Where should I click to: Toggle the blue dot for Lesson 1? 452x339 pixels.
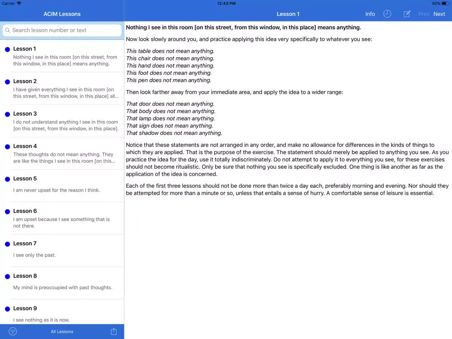tap(8, 49)
